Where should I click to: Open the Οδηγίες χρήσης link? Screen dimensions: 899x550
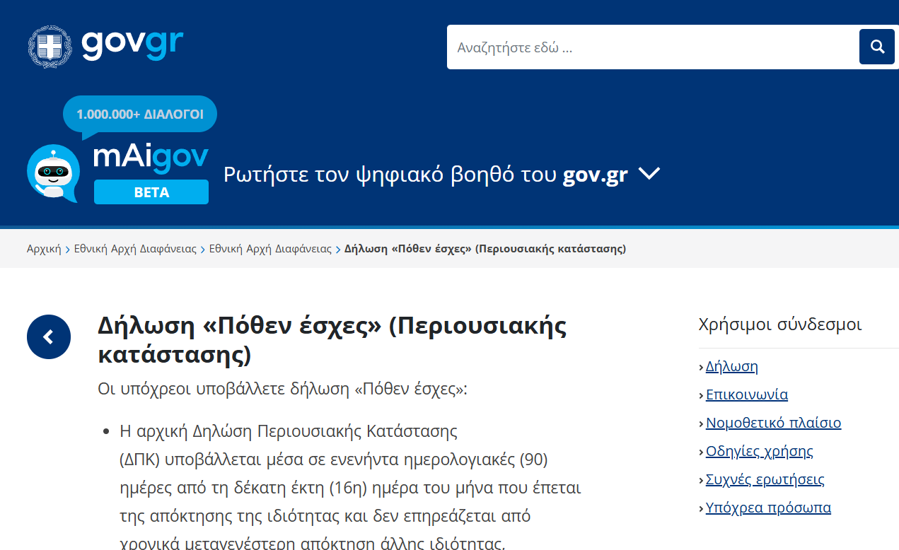pyautogui.click(x=759, y=451)
